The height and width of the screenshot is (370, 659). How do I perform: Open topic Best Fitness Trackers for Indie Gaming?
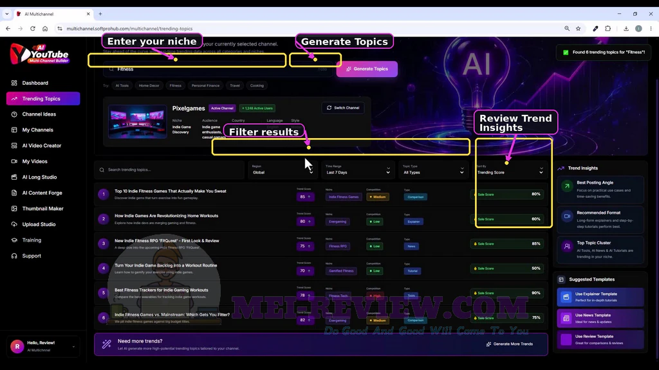(x=162, y=290)
